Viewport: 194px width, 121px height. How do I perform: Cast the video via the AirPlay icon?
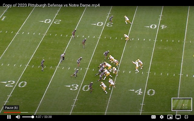178,117
